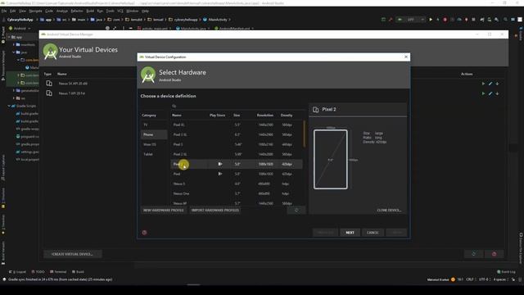Click CREATE VIRTUAL DEVICE in device manager
The width and height of the screenshot is (524, 295).
pyautogui.click(x=72, y=254)
